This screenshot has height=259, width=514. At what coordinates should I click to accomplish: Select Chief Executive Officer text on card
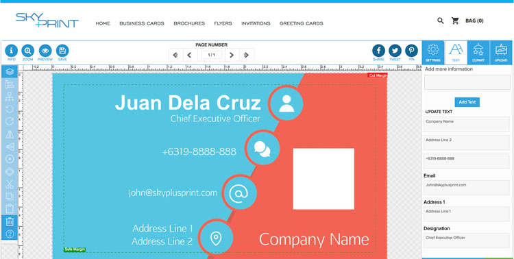(x=215, y=119)
